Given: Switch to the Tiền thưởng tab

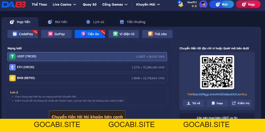Looking at the screenshot, I should point(132,22).
